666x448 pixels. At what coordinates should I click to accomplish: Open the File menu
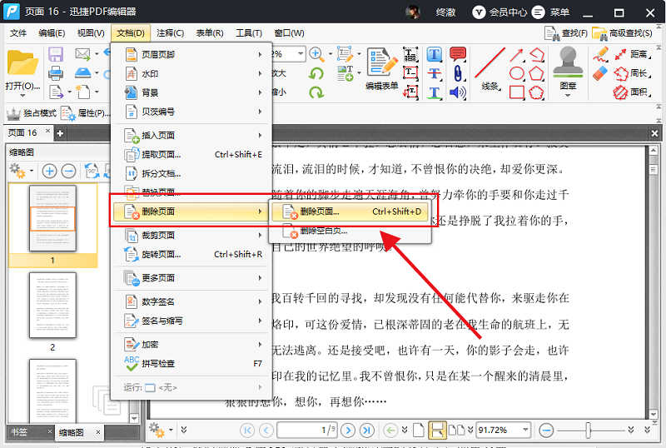tap(17, 32)
